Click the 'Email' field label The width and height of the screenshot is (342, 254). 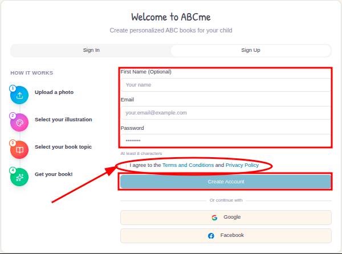point(127,100)
